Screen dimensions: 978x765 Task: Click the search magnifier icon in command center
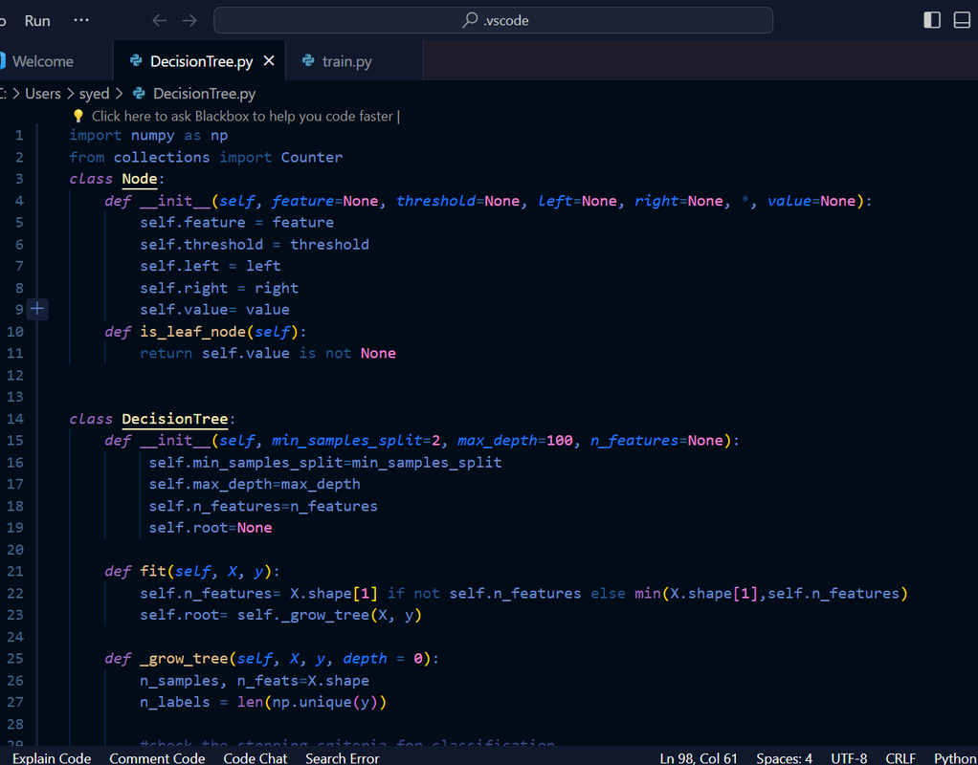pyautogui.click(x=470, y=21)
